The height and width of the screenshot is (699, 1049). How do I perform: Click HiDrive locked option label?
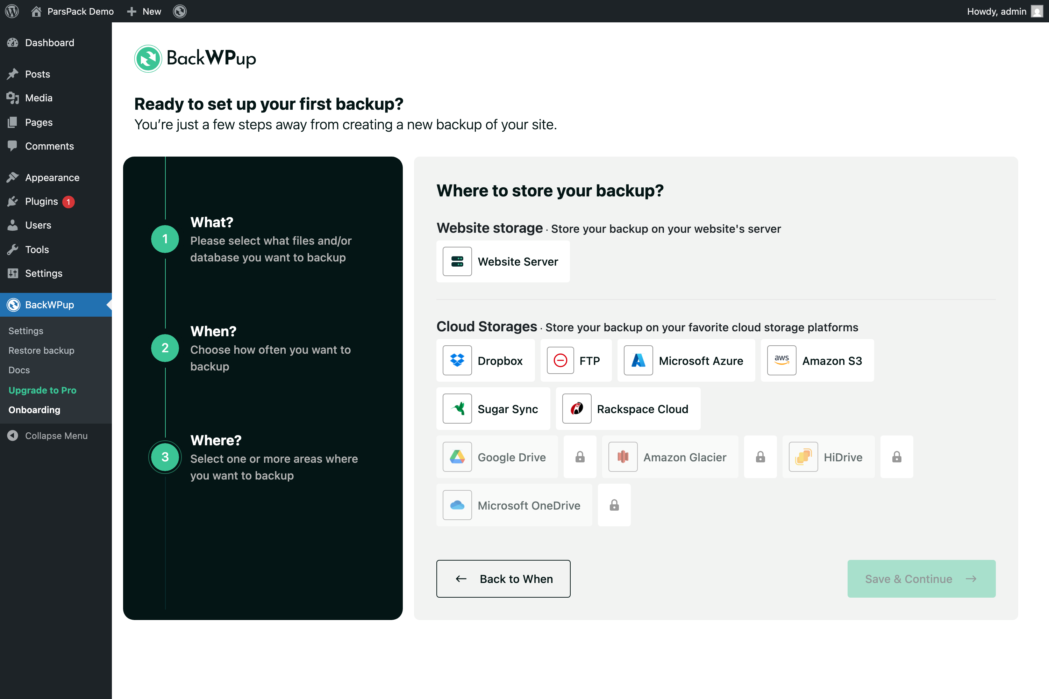[843, 457]
